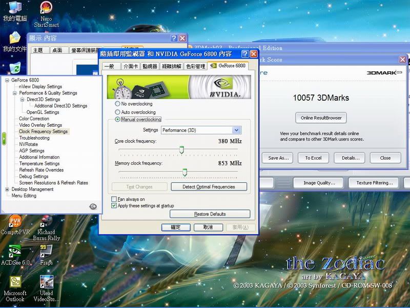Launch the ComproPVR desktop shortcut
The height and width of the screenshot is (308, 410).
(15, 225)
